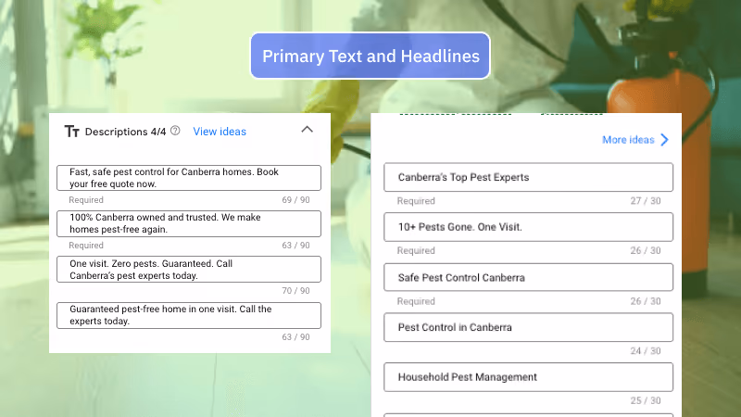The height and width of the screenshot is (417, 741).
Task: Click the Required label under "Safe Pest Control Canberra"
Action: point(416,301)
